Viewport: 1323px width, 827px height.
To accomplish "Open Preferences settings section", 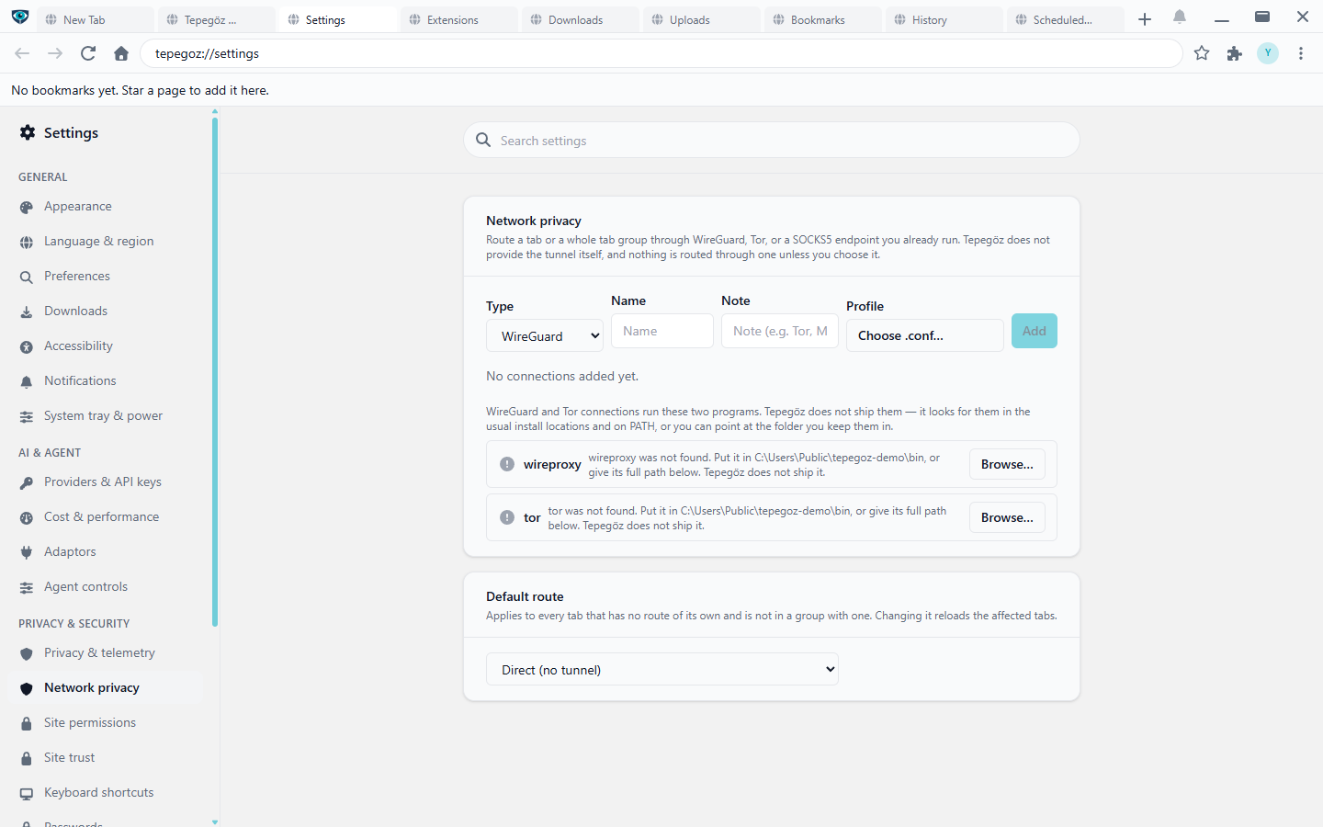I will (x=106, y=277).
